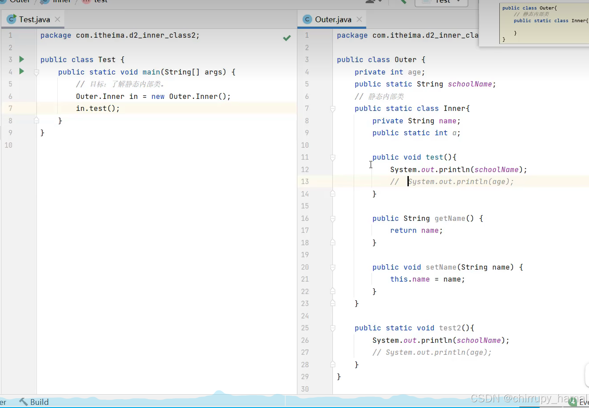Collapse the test() method at Outer.java line 11
589x408 pixels.
[x=332, y=157]
